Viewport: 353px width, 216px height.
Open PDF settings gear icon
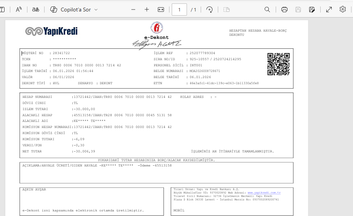coord(343,9)
